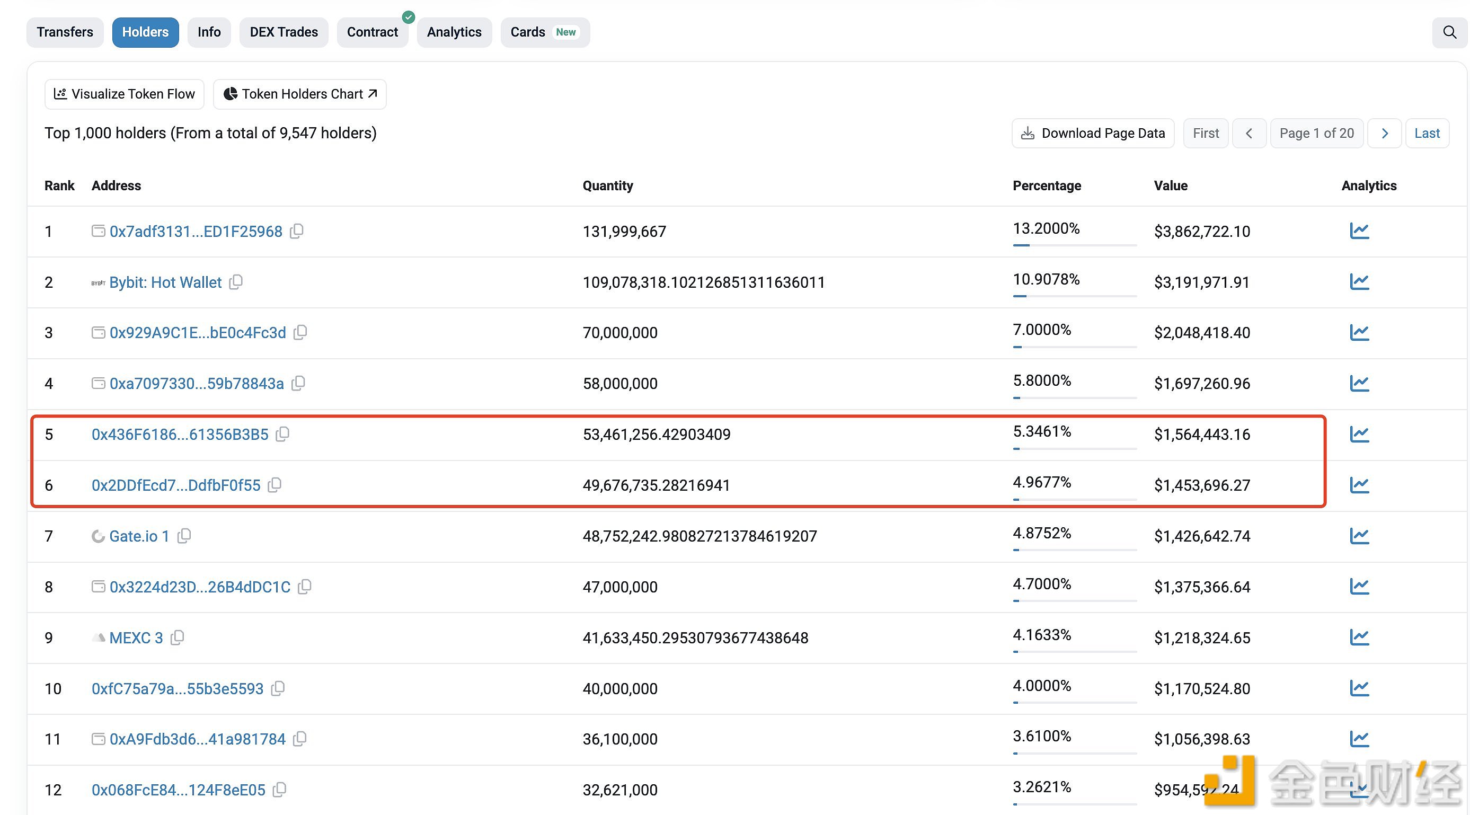Open analytics chart for rank 10 holder
The width and height of the screenshot is (1470, 815).
point(1359,688)
